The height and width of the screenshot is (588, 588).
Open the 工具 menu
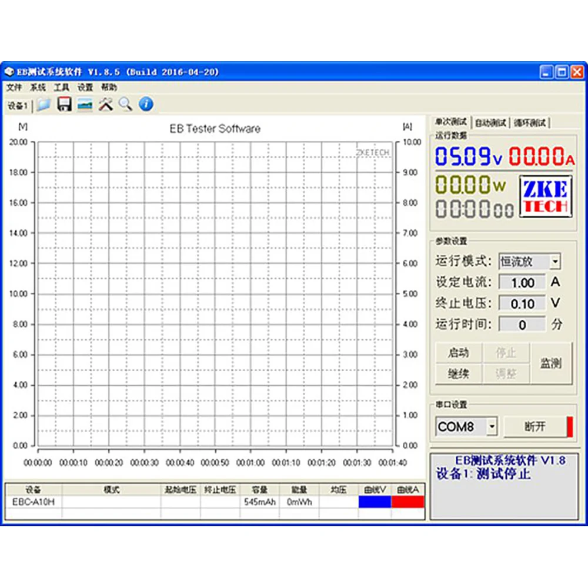pyautogui.click(x=62, y=88)
